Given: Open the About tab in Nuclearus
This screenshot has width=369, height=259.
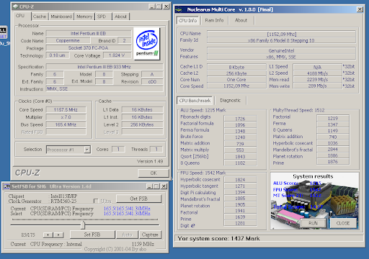Looking at the screenshot, I should click(x=241, y=20).
